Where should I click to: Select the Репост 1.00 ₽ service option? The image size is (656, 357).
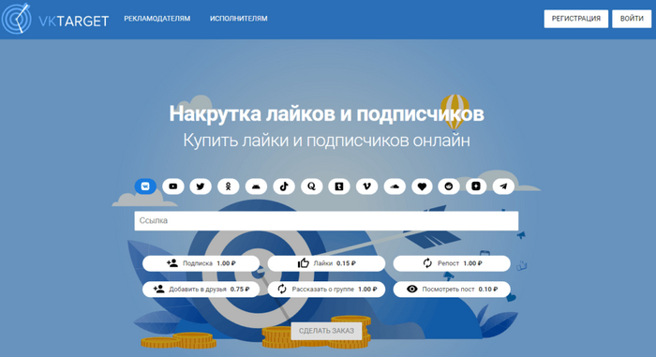coord(452,263)
